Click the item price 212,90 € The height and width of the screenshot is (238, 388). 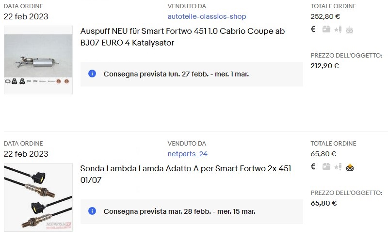tap(324, 66)
